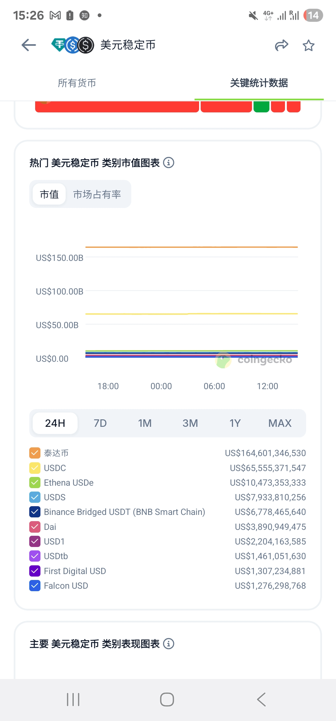This screenshot has width=336, height=721.
Task: Choose the 3M time range
Action: pos(190,423)
